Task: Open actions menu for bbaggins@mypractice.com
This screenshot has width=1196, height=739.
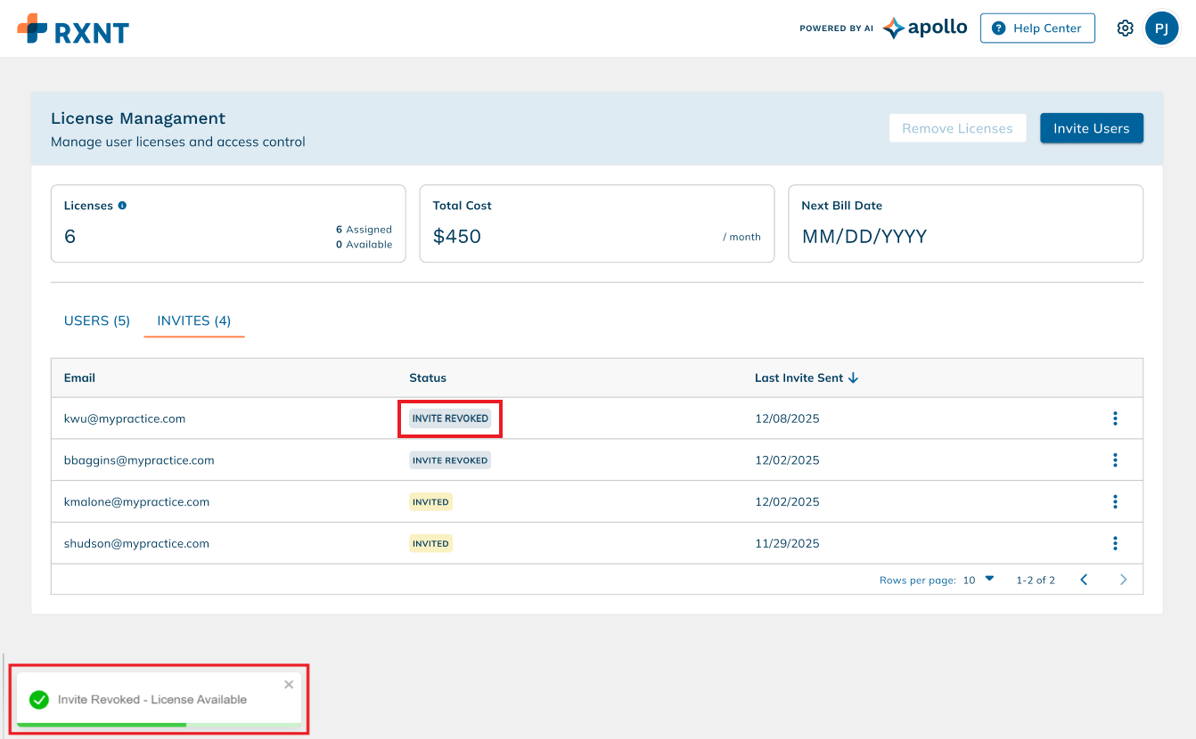Action: (1115, 460)
